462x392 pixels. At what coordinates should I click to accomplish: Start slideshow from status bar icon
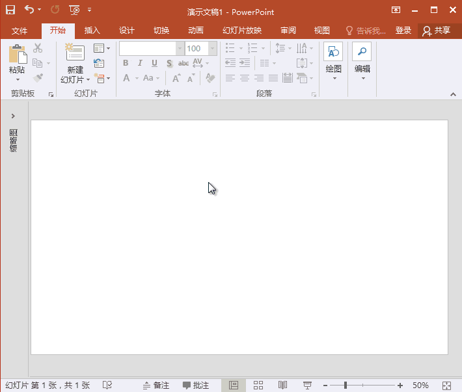tap(308, 385)
